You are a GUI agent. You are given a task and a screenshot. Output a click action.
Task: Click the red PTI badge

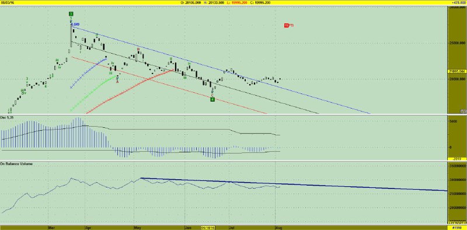coord(288,26)
